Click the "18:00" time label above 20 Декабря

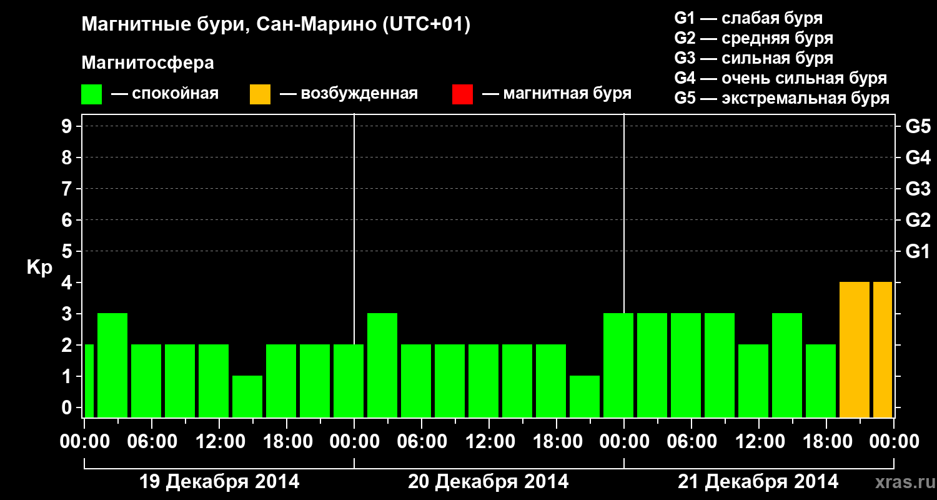(557, 441)
